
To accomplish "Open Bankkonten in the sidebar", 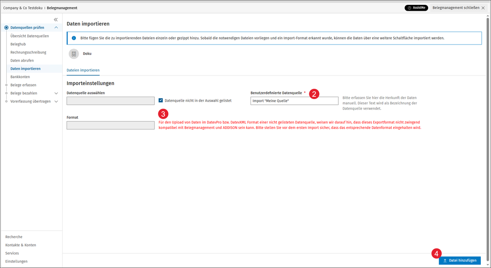I will 20,77.
